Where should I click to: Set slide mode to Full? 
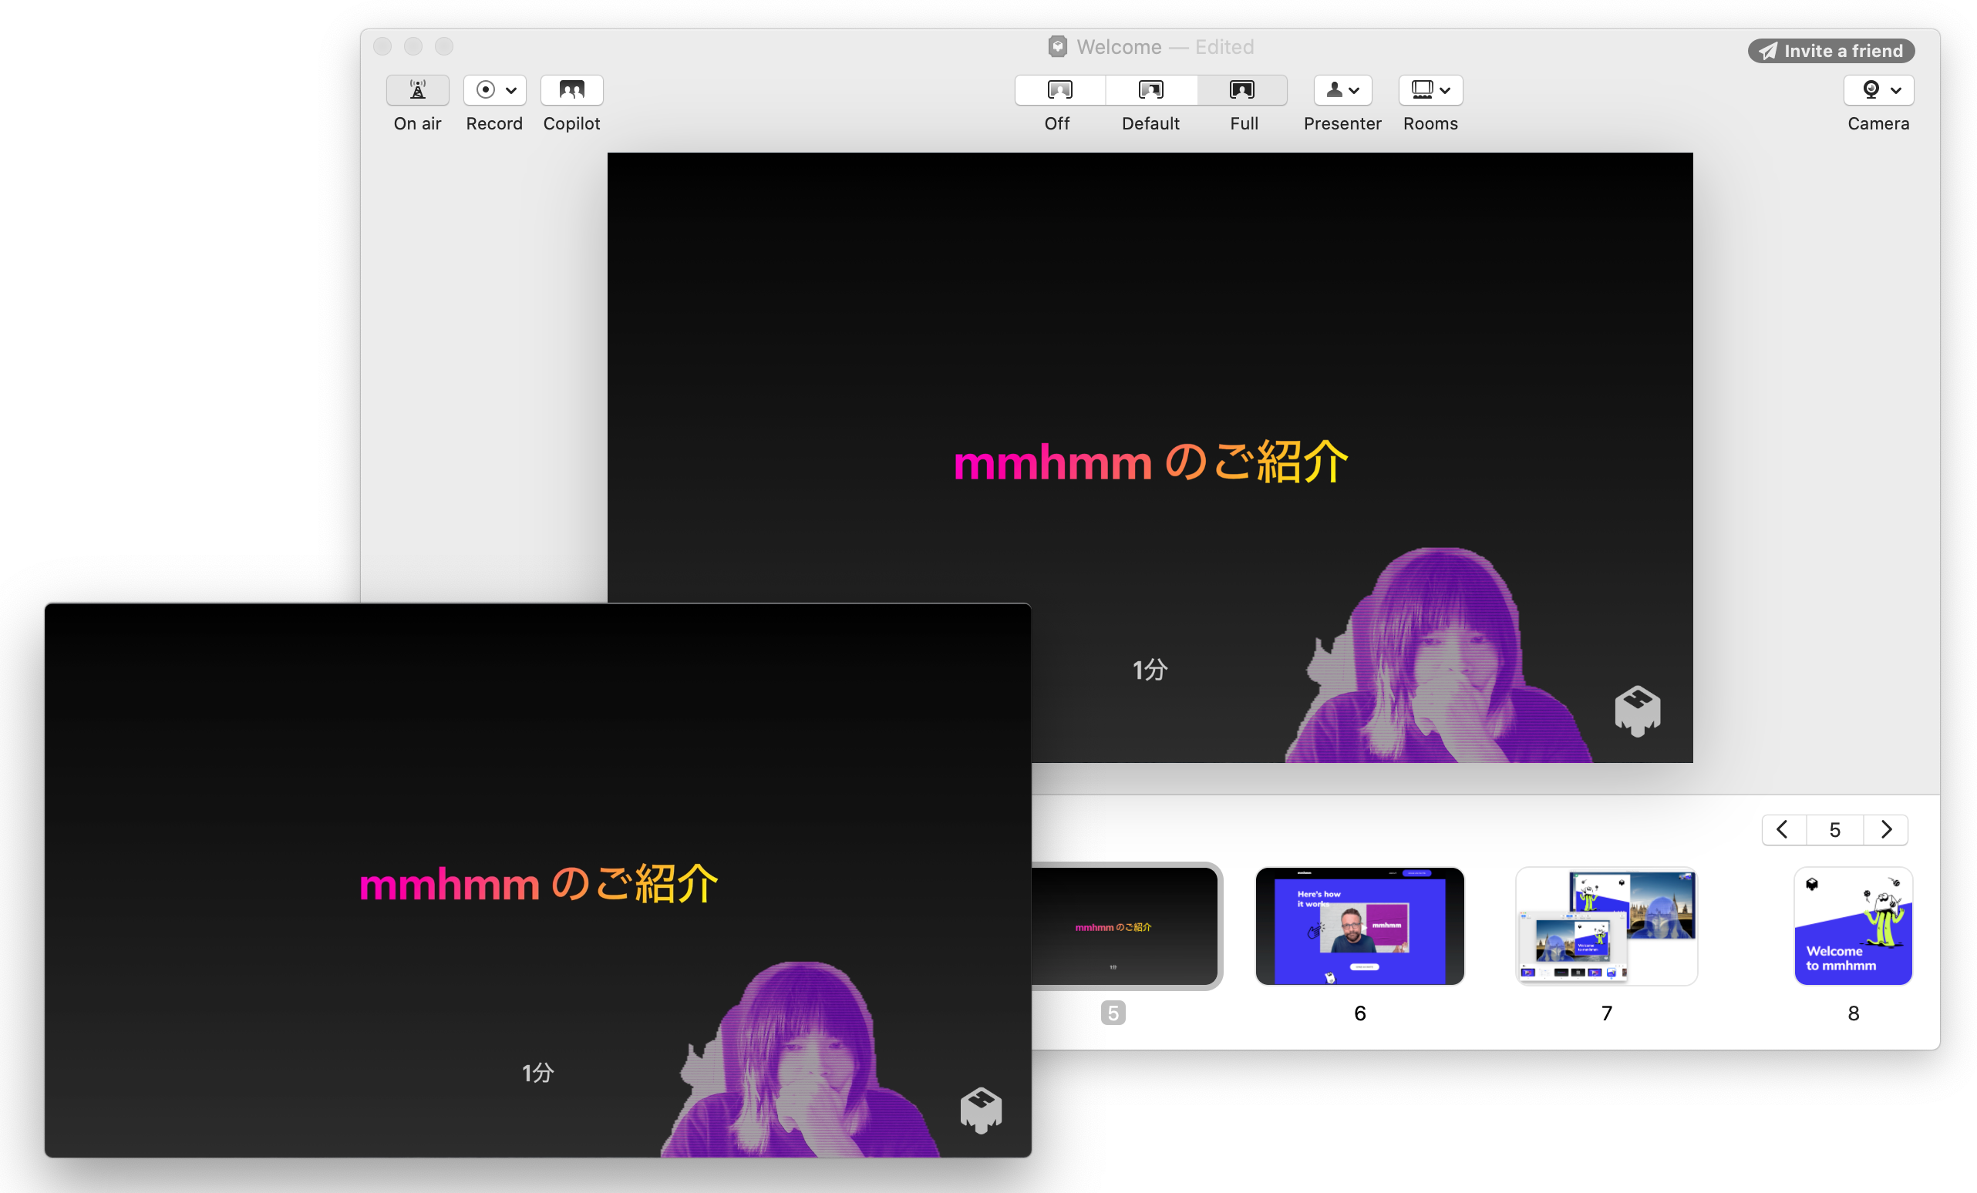[x=1242, y=90]
